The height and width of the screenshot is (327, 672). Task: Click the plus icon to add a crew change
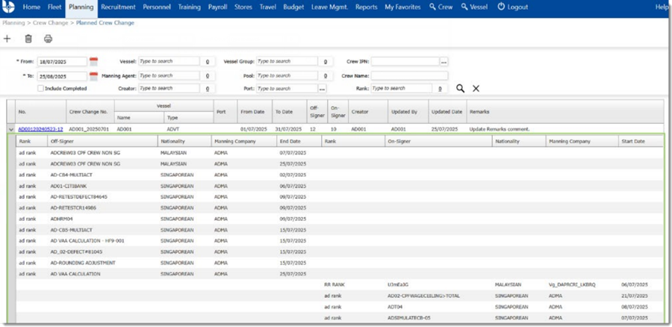coord(7,39)
